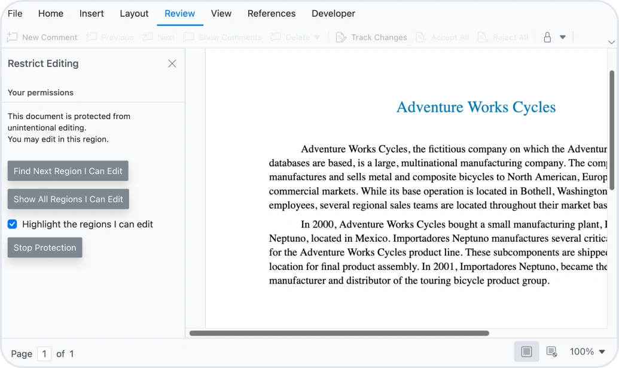619x368 pixels.
Task: Switch to print layout view icon
Action: (x=526, y=351)
